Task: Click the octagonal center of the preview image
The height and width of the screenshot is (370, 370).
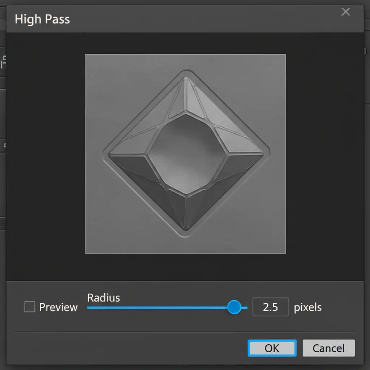Action: pyautogui.click(x=186, y=152)
